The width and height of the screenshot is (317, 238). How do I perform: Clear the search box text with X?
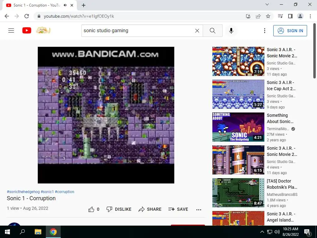tap(197, 31)
